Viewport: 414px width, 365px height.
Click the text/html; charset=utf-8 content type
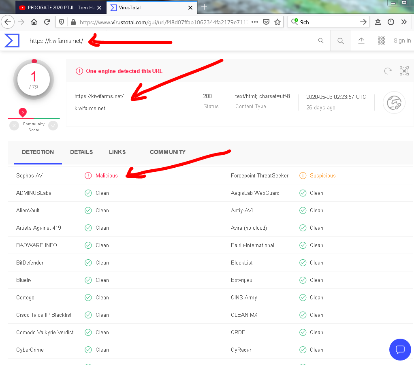[x=262, y=96]
